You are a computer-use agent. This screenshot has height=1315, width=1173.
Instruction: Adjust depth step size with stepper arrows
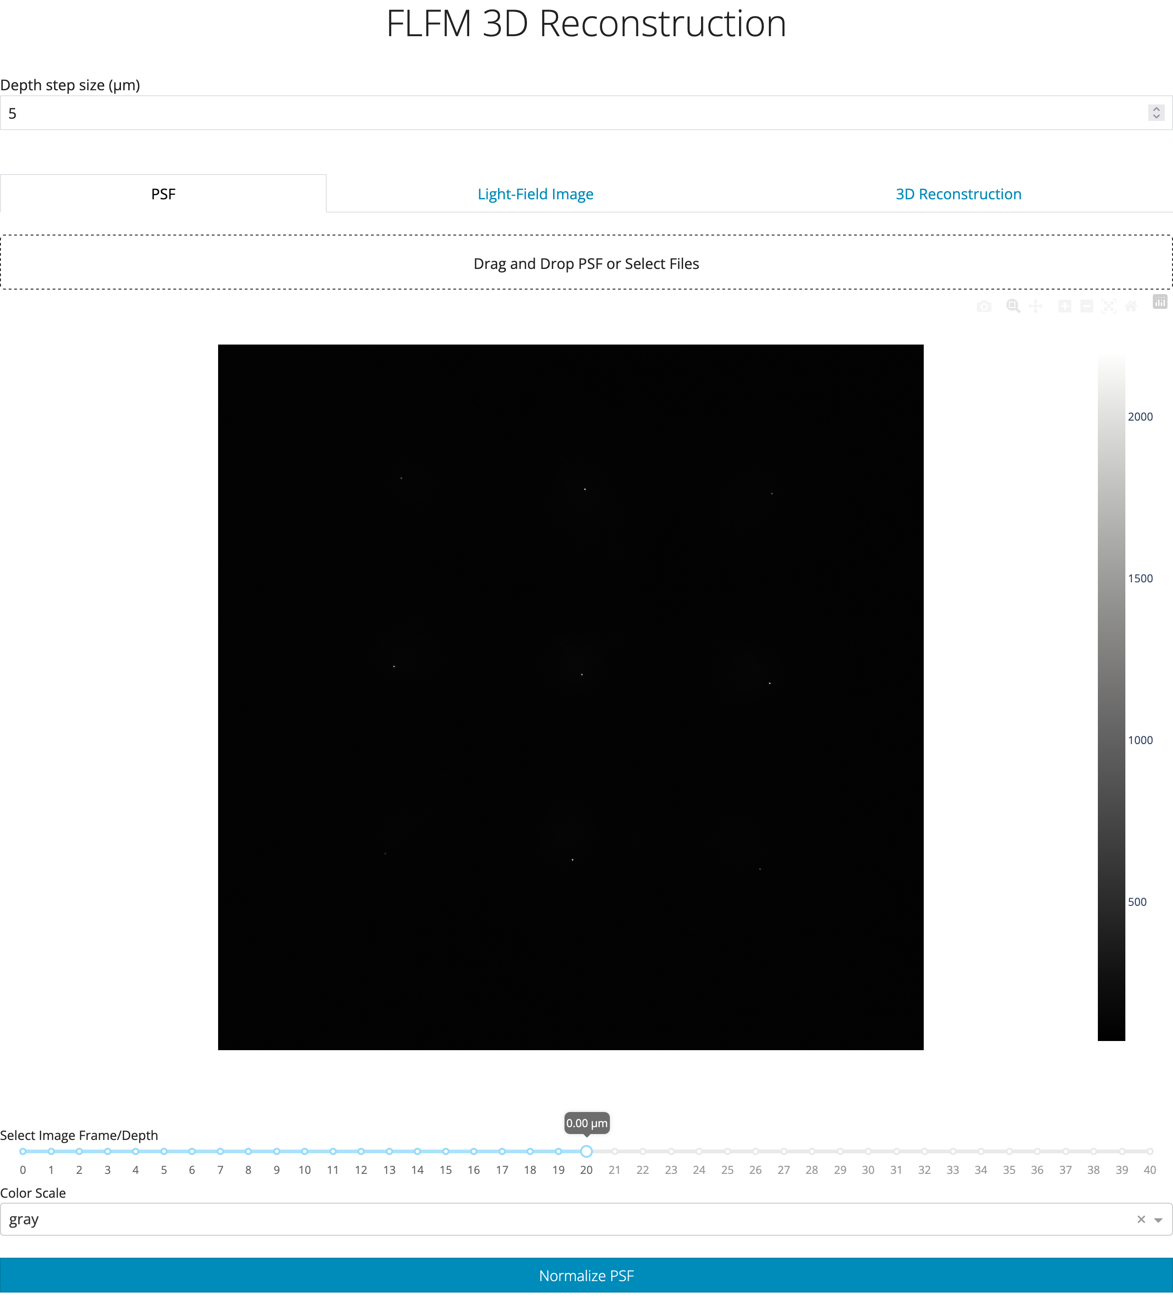coord(1156,113)
